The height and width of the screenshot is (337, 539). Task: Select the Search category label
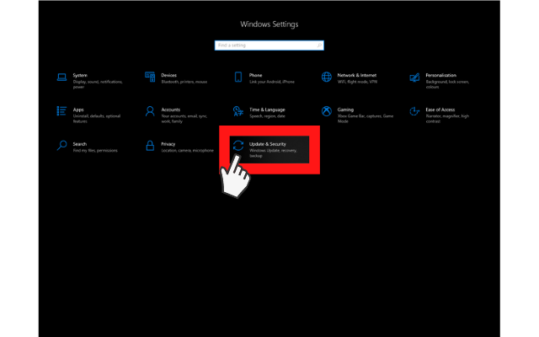point(80,144)
